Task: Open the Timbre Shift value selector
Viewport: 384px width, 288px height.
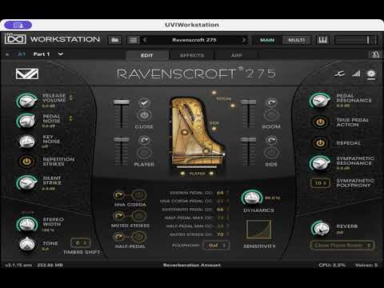Action: point(81,242)
